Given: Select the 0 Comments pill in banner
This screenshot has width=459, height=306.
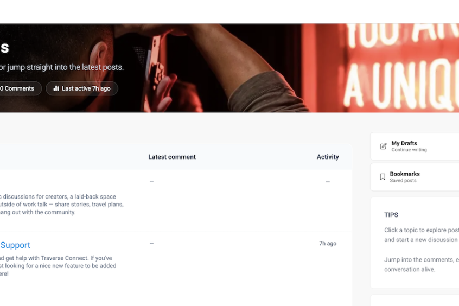Looking at the screenshot, I should 19,88.
